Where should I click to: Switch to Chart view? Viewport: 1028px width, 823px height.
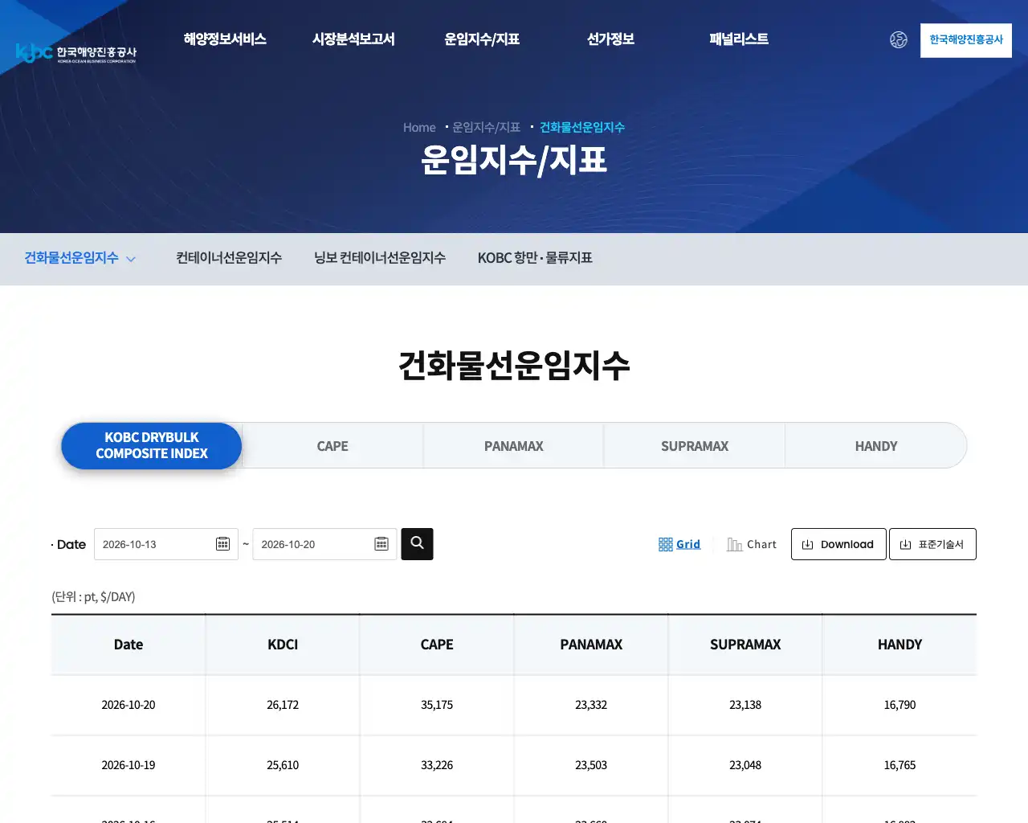point(752,544)
